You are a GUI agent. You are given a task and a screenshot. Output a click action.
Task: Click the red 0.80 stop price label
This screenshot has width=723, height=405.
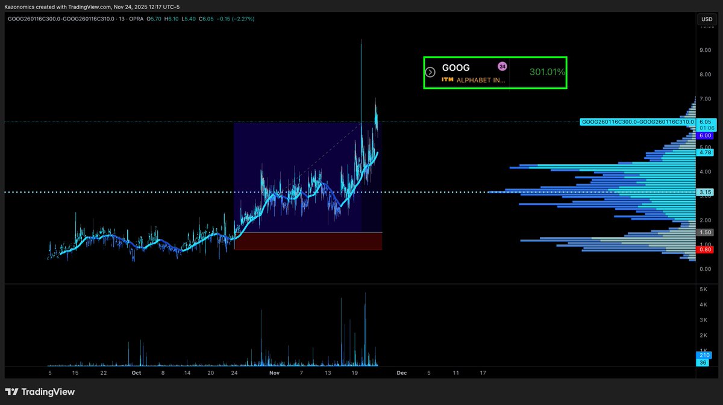point(704,249)
